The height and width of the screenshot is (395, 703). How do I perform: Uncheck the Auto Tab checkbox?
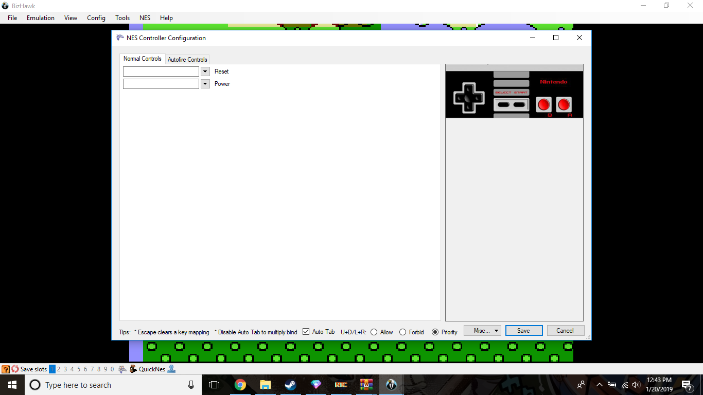(306, 332)
